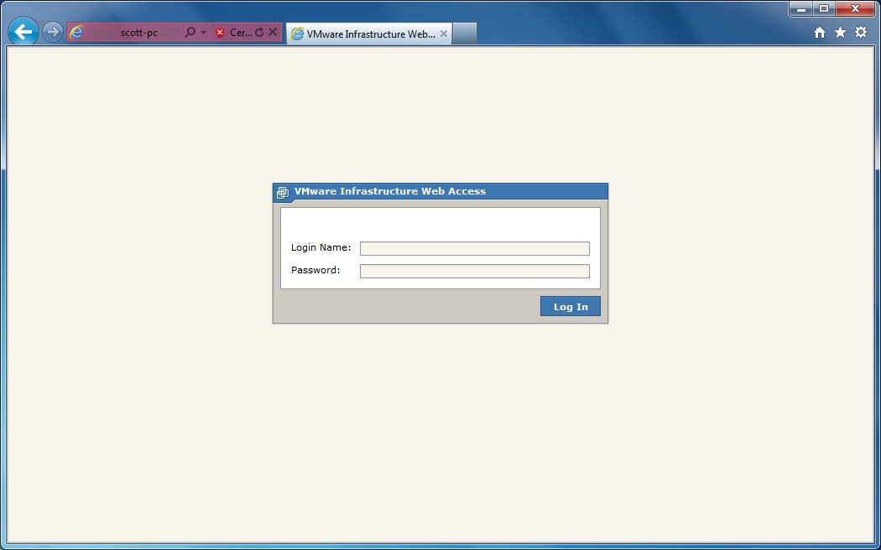
Task: Stop loading with the address bar X
Action: [x=273, y=32]
